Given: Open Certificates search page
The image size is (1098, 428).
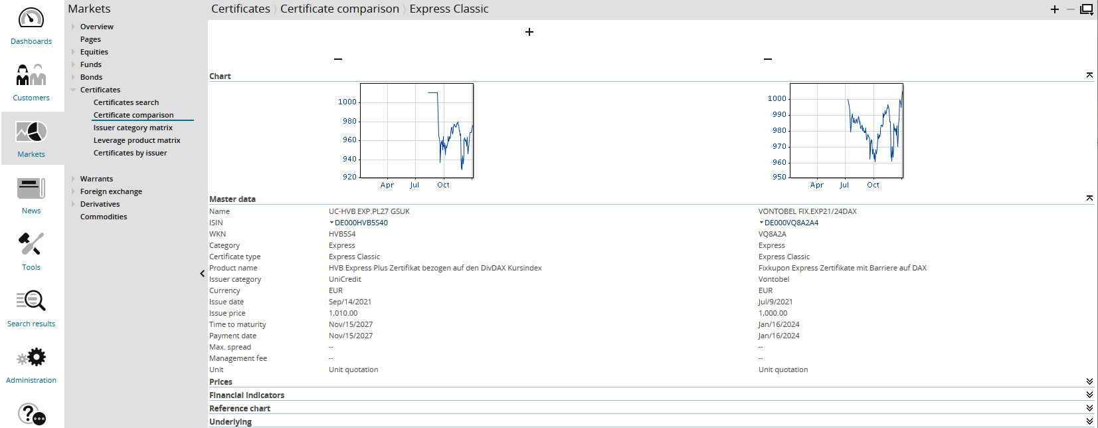Looking at the screenshot, I should click(x=126, y=102).
